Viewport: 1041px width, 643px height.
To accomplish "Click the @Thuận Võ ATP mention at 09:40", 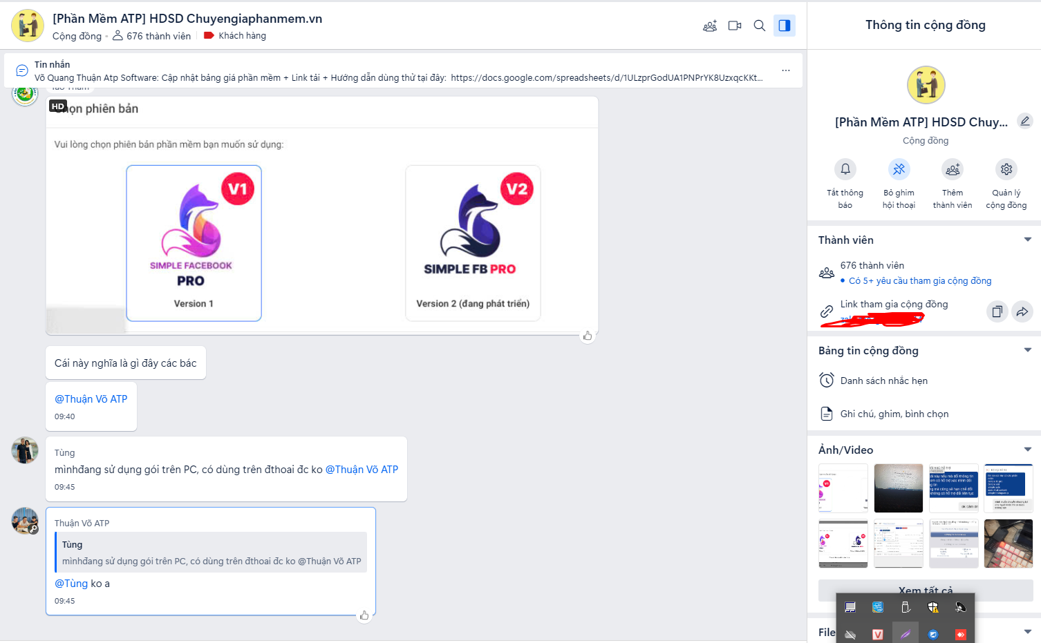I will pos(91,399).
